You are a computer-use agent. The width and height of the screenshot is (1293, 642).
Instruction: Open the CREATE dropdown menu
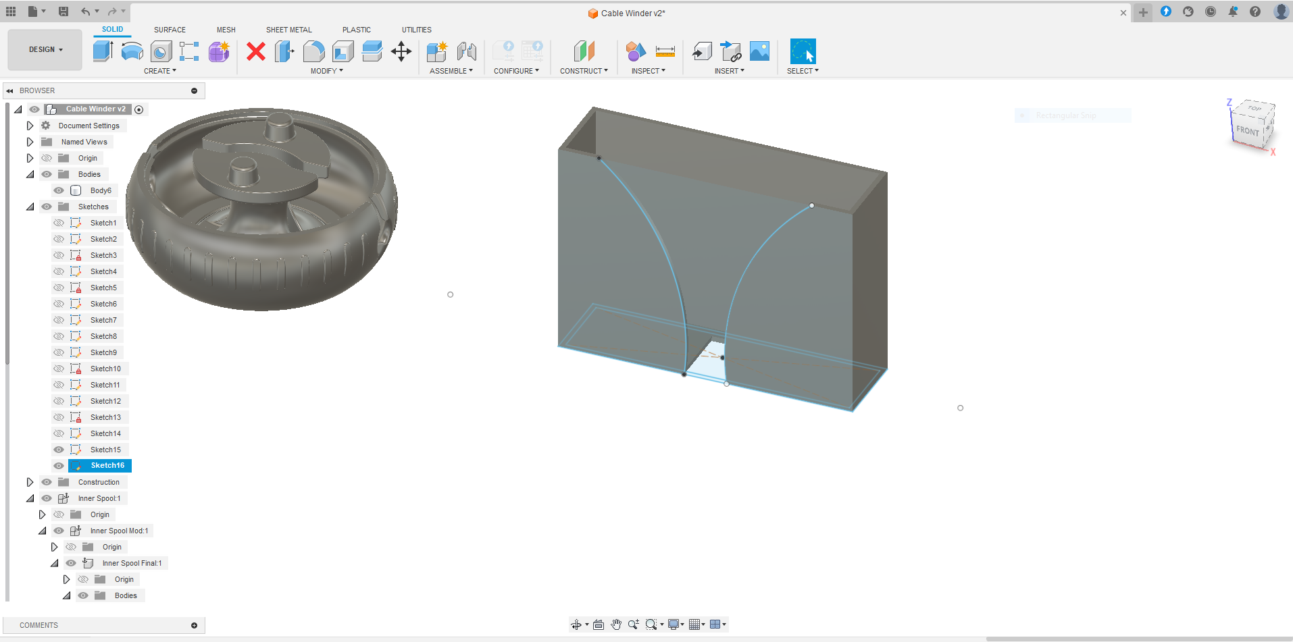160,71
